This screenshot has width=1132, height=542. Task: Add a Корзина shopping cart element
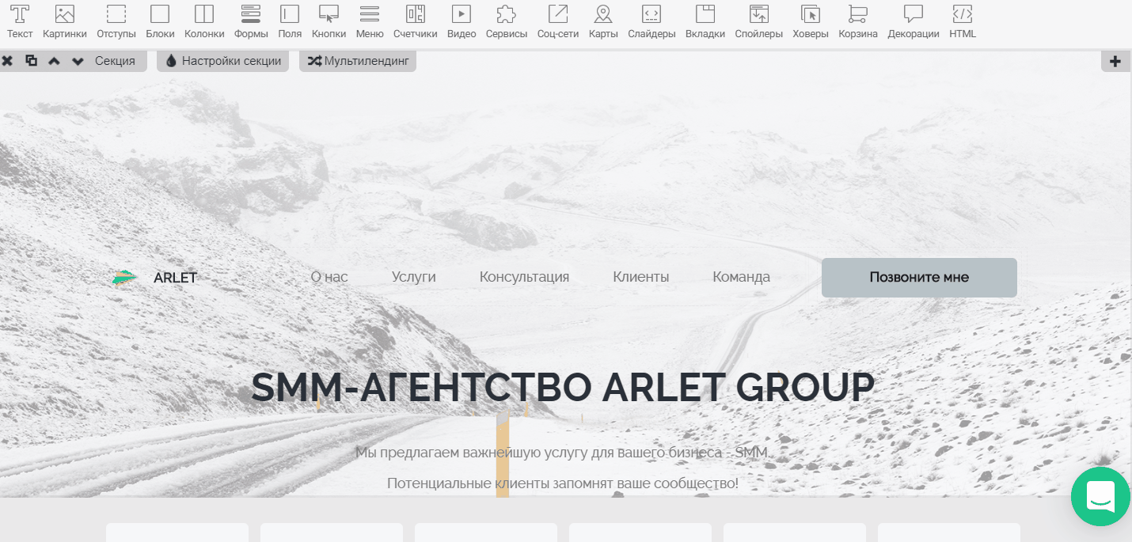click(857, 21)
